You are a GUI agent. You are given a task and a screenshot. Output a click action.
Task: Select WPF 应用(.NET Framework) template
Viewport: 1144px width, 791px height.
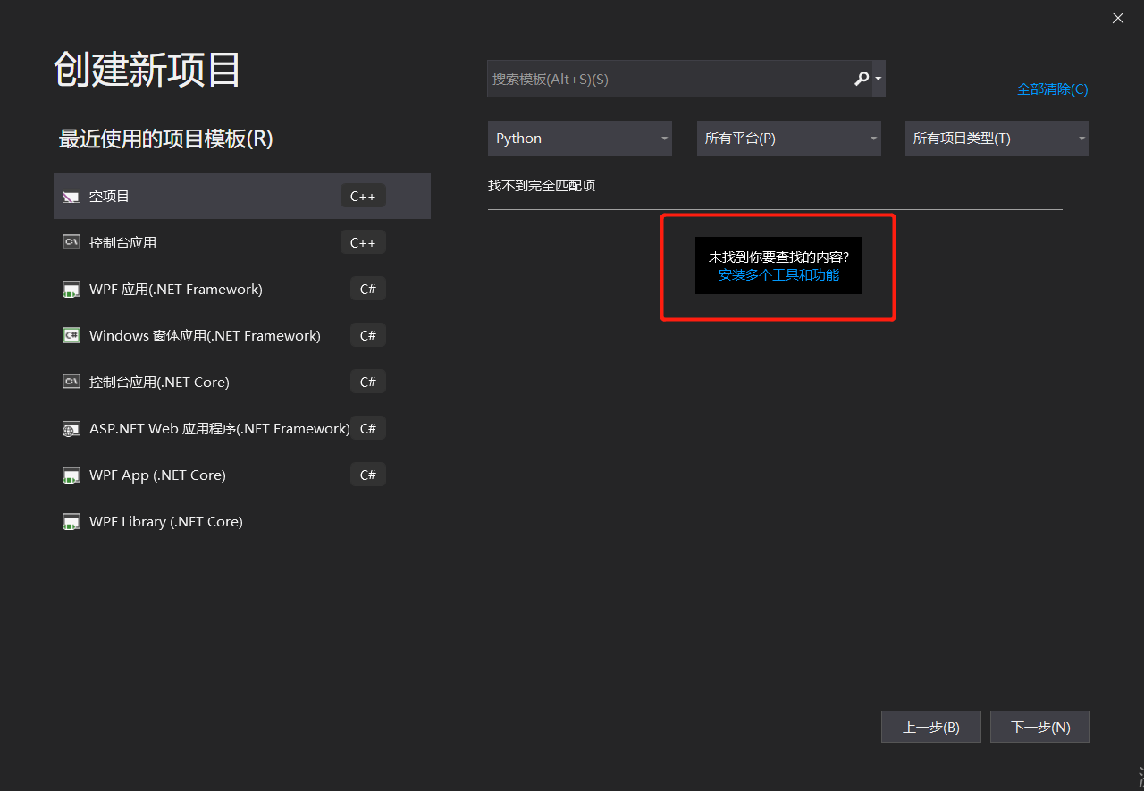point(242,289)
